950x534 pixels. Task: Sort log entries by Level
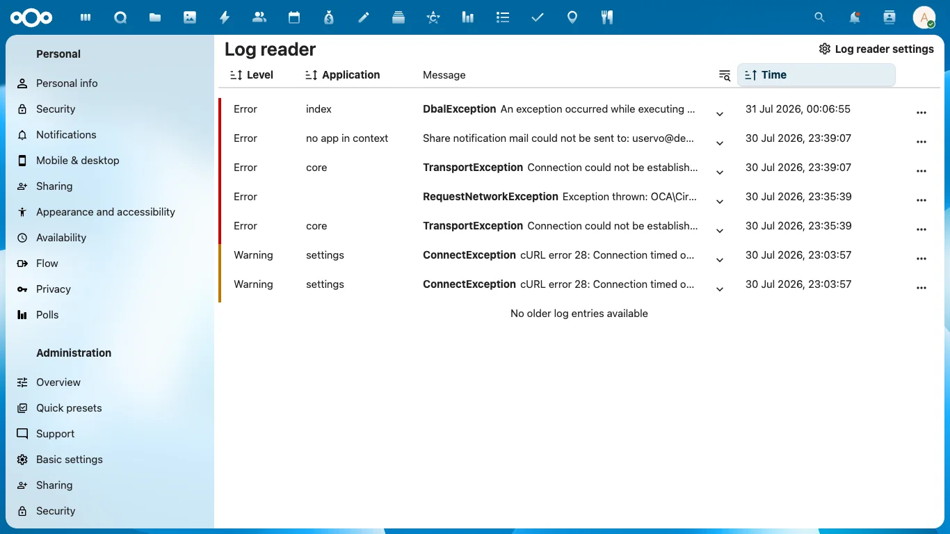click(252, 75)
